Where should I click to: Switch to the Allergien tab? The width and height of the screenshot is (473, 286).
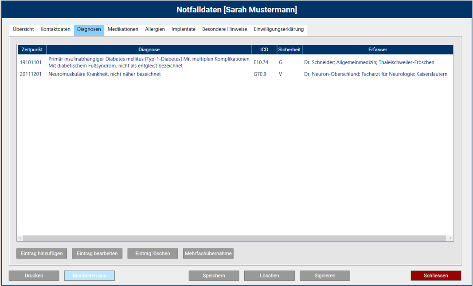click(155, 30)
